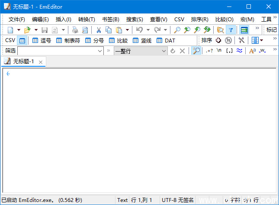The image size is (279, 205).
Task: Click the Replace icon with green arrows
Action: (207, 30)
